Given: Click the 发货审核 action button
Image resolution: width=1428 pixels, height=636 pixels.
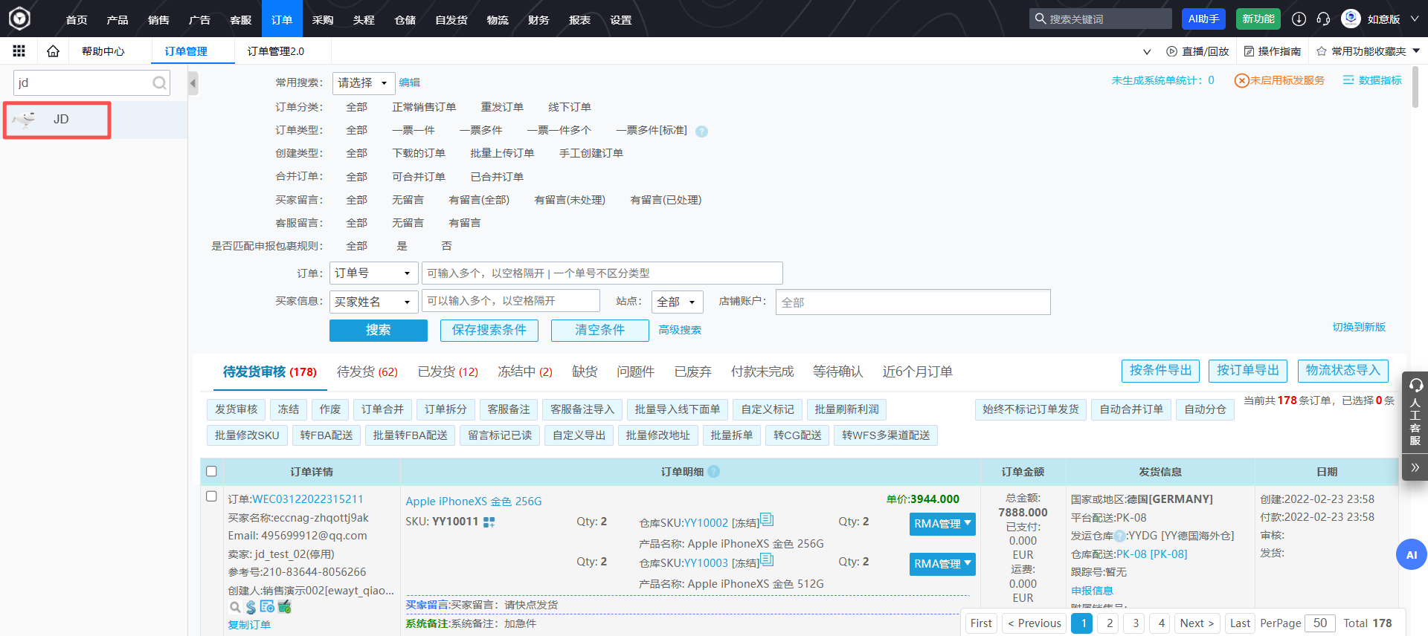Looking at the screenshot, I should (x=236, y=409).
